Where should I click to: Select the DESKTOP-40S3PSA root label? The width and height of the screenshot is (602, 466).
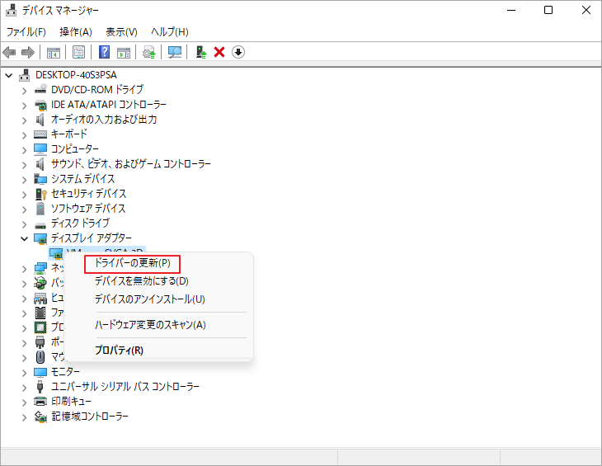tap(76, 75)
